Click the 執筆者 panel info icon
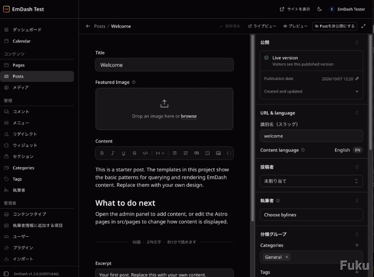 [x=278, y=201]
